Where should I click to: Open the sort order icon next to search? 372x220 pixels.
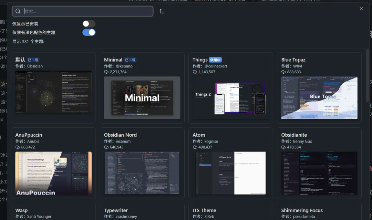pos(162,11)
